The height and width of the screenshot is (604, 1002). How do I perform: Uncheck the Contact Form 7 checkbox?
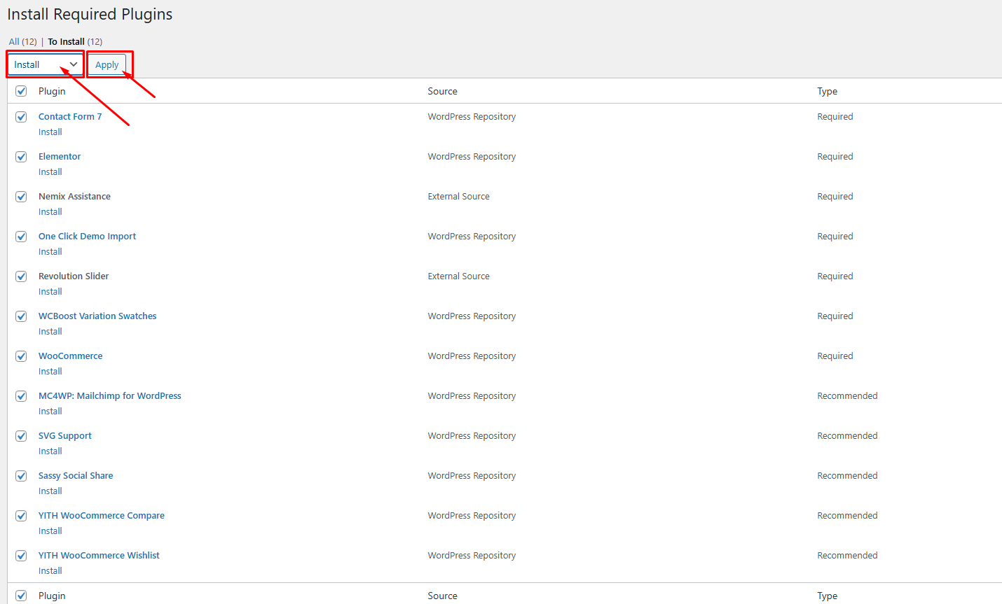coord(21,117)
